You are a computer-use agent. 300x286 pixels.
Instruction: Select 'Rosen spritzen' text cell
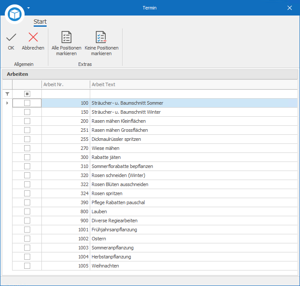pyautogui.click(x=194, y=193)
